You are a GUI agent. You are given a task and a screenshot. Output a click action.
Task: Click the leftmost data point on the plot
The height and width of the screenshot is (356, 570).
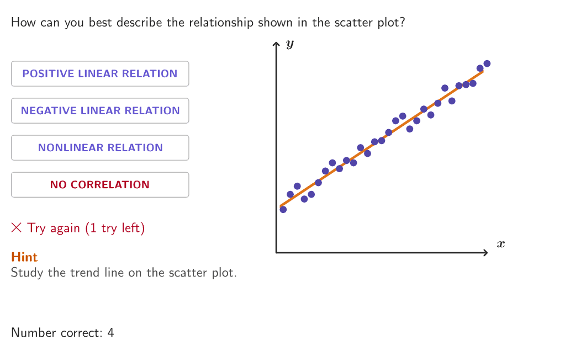[283, 209]
